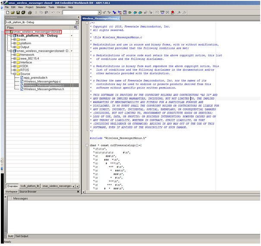Switch to the Source Browser tab
Image resolution: width=261 pixels, height=246 pixels.
[x=28, y=191]
